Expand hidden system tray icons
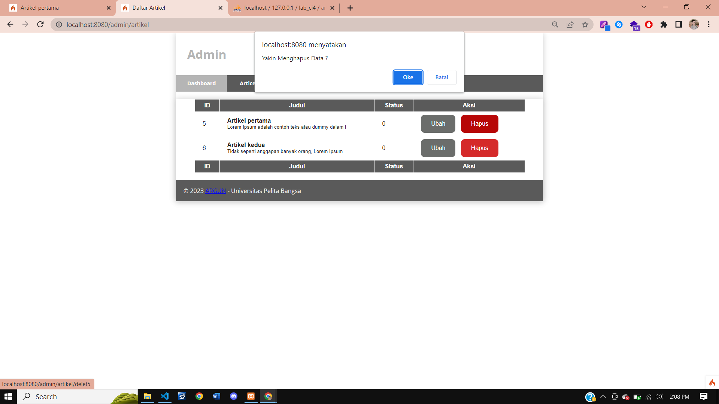The height and width of the screenshot is (404, 719). (x=603, y=397)
